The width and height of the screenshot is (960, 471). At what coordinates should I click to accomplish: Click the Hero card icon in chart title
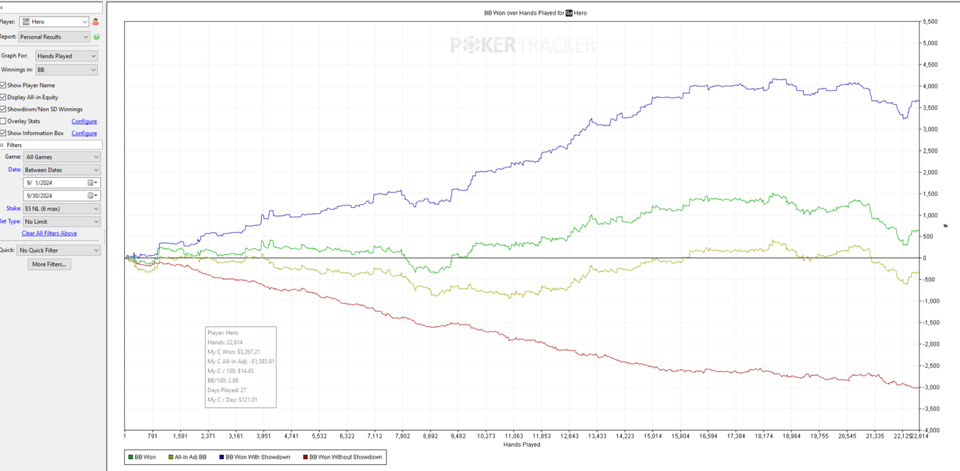[569, 13]
